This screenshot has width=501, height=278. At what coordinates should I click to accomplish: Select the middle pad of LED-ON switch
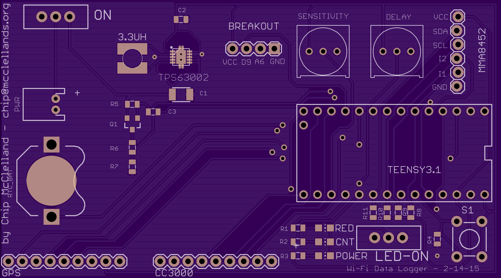pos(389,238)
